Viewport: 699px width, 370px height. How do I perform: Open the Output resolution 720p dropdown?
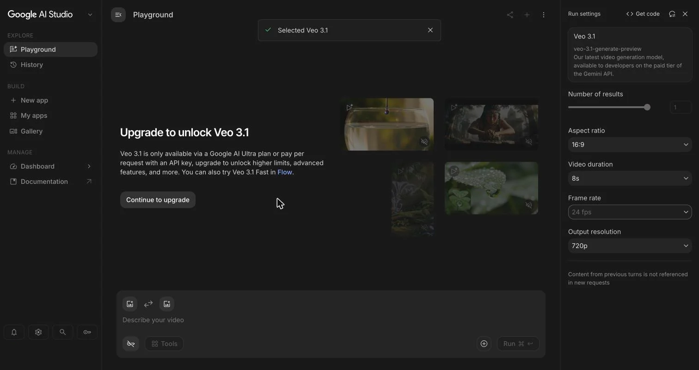coord(630,246)
